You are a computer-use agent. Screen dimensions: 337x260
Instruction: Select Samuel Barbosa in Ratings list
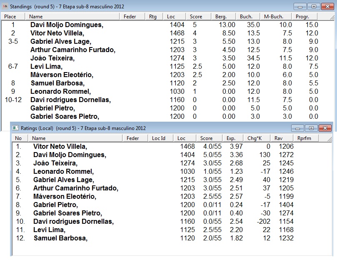click(x=60, y=238)
